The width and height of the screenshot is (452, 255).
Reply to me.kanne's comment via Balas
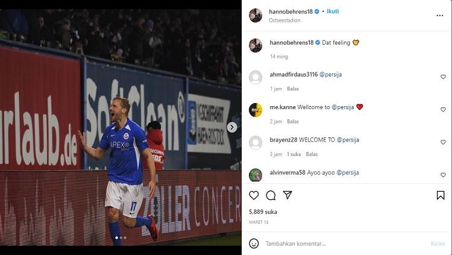(x=293, y=122)
